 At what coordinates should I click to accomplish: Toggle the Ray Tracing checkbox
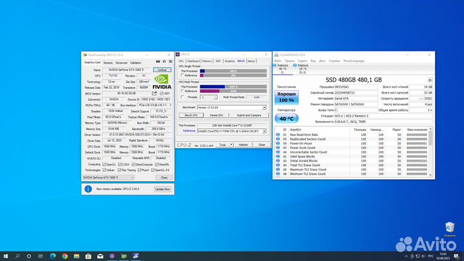[120, 170]
